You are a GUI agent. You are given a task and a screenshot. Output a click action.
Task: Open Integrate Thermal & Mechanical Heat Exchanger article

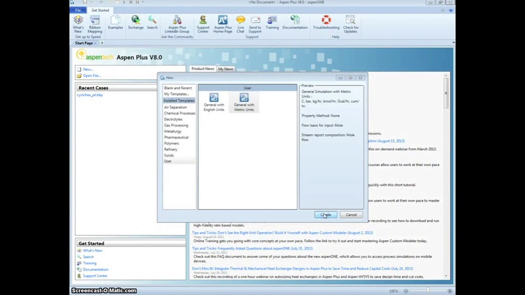(x=302, y=268)
